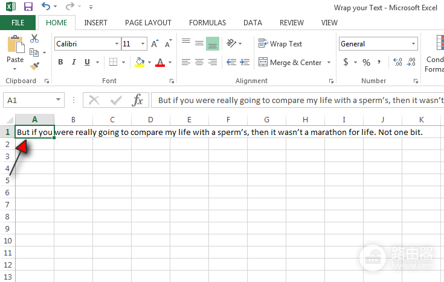Switch to the INSERT tab
The height and width of the screenshot is (282, 444).
(x=95, y=23)
